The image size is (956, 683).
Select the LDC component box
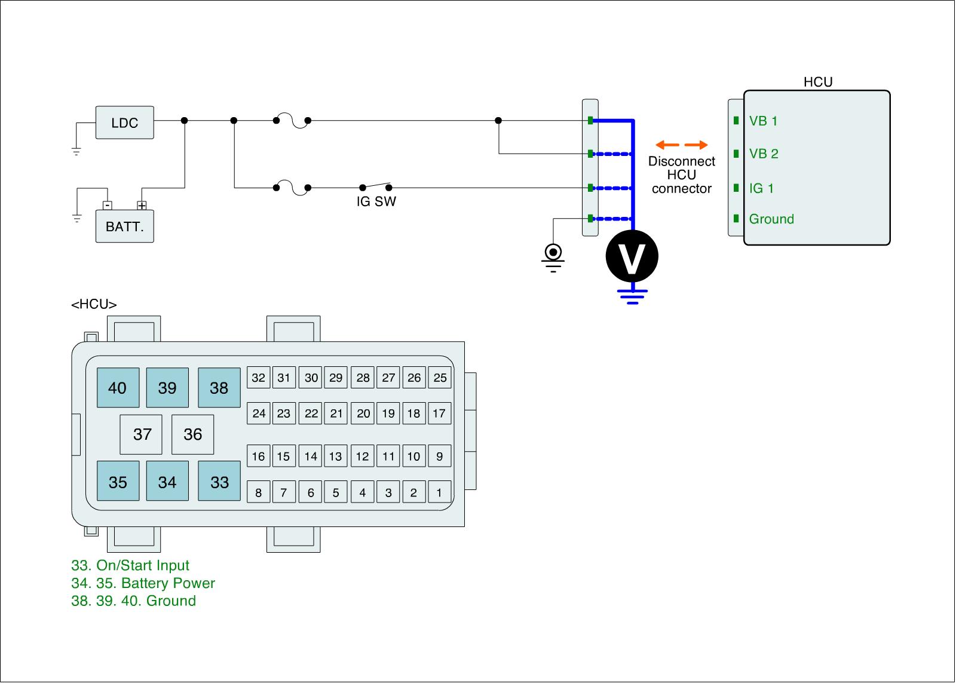click(x=124, y=123)
